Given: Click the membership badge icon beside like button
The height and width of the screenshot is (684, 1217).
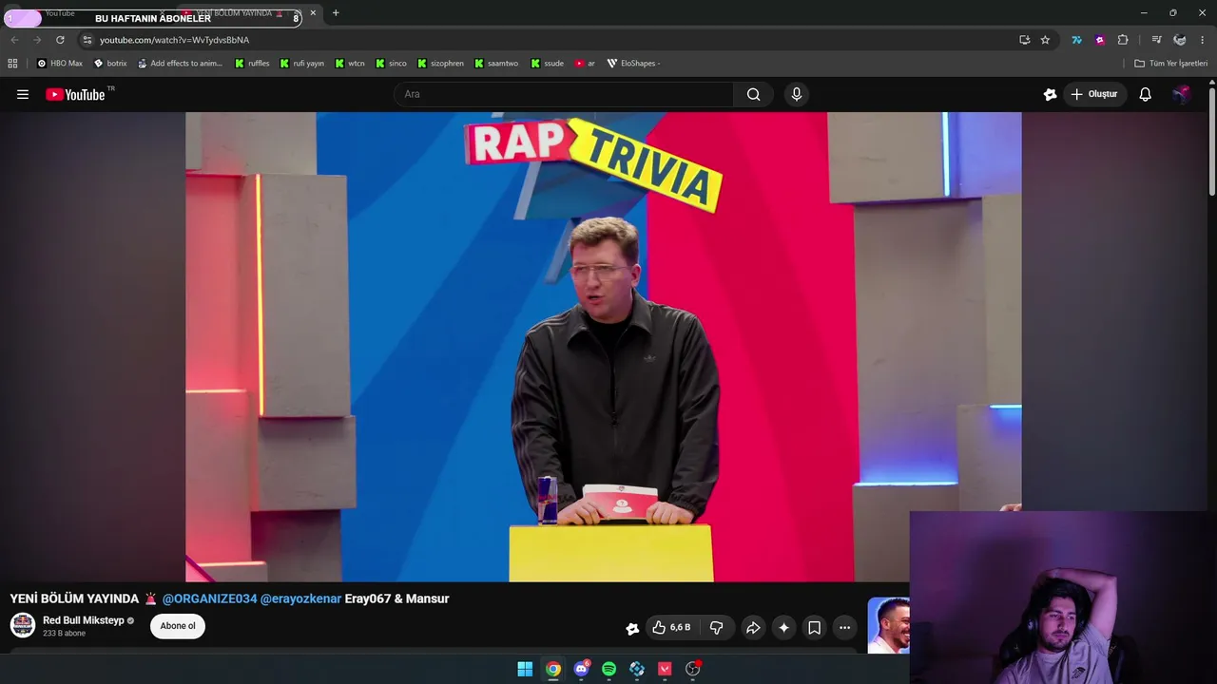Looking at the screenshot, I should pos(632,628).
